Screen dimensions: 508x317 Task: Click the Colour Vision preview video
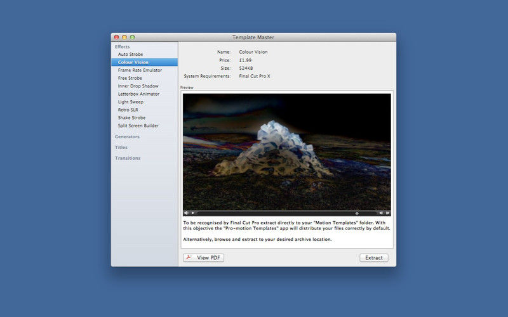[287, 151]
